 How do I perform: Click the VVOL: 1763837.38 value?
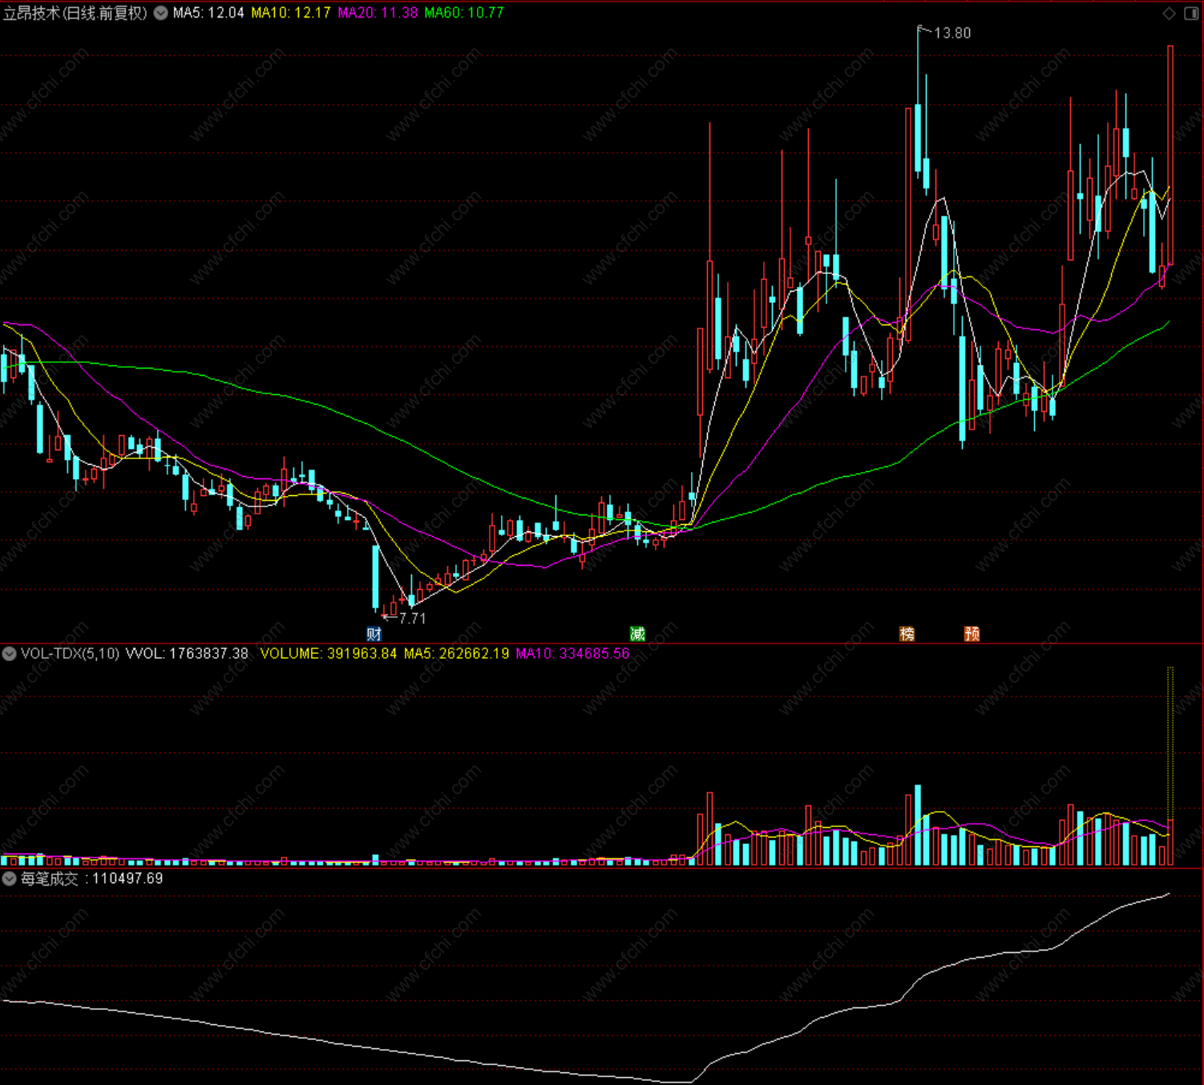click(x=187, y=654)
